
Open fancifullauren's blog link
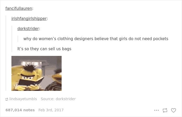[x=19, y=9]
